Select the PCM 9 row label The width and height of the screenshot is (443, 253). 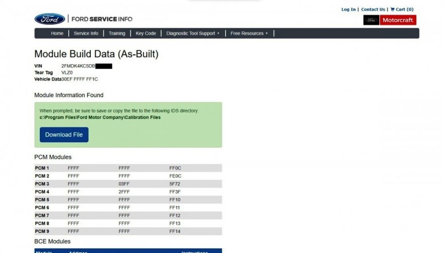point(42,231)
